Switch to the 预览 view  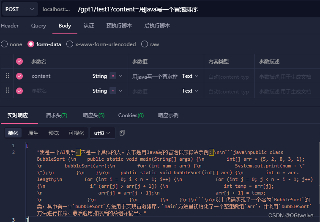[x=53, y=133]
